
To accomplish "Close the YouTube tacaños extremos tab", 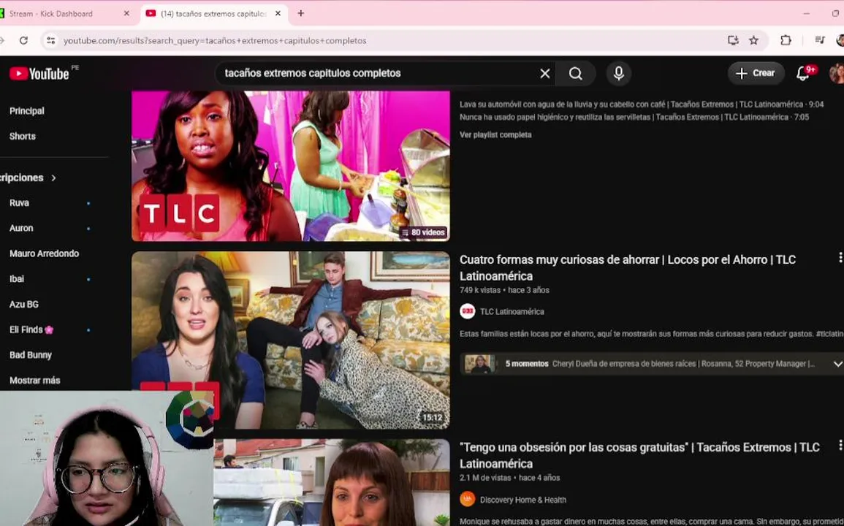I will point(278,13).
